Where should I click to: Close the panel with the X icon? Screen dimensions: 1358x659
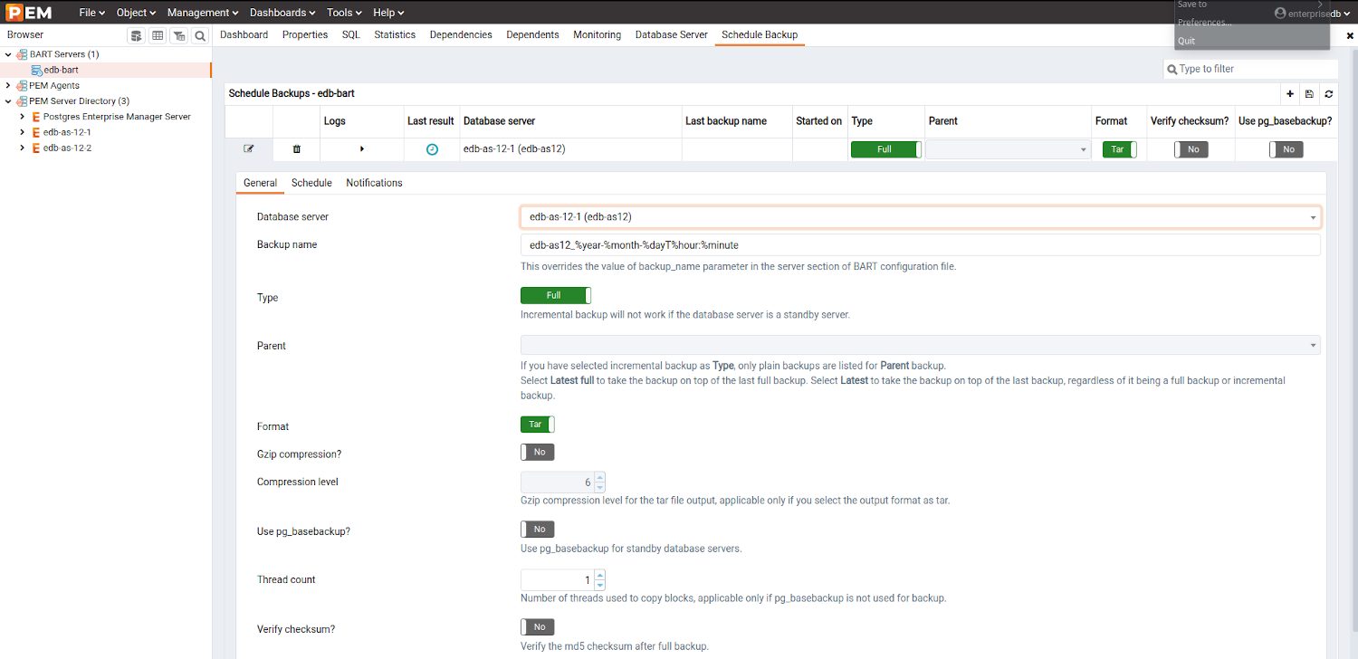(1350, 35)
